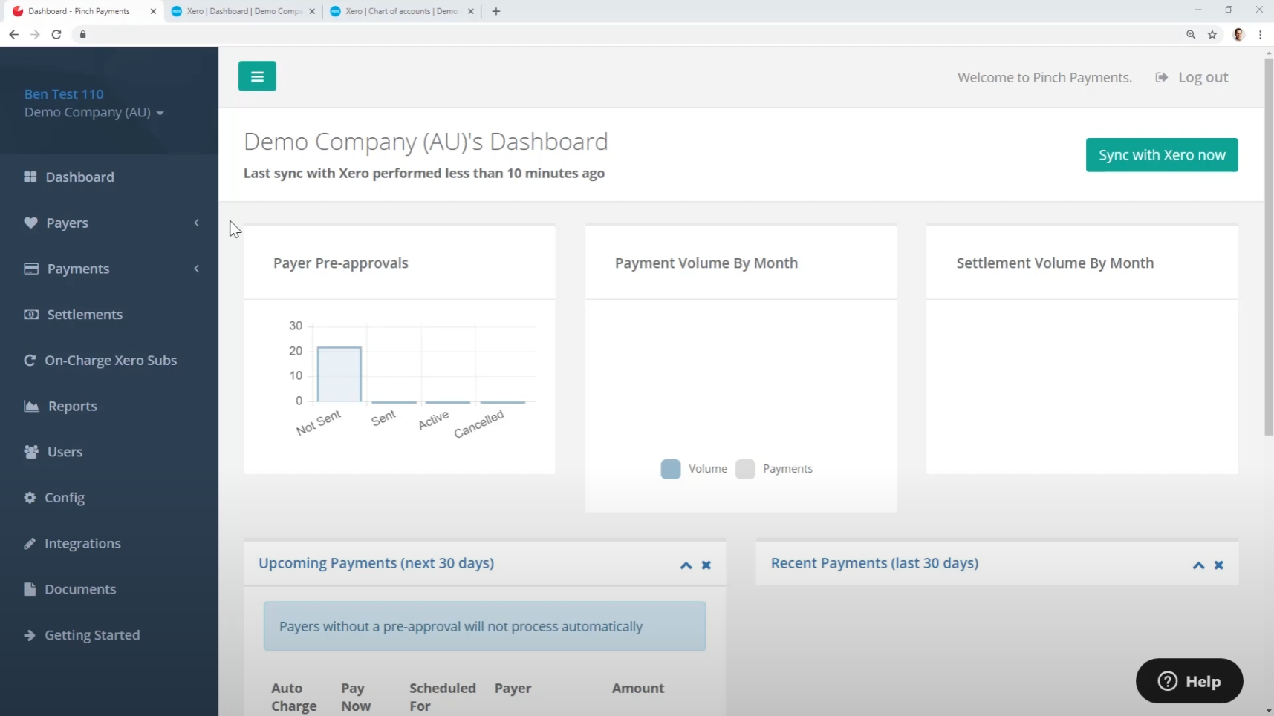Image resolution: width=1274 pixels, height=716 pixels.
Task: Click the On-Charge Xero Subs refresh icon
Action: point(30,361)
